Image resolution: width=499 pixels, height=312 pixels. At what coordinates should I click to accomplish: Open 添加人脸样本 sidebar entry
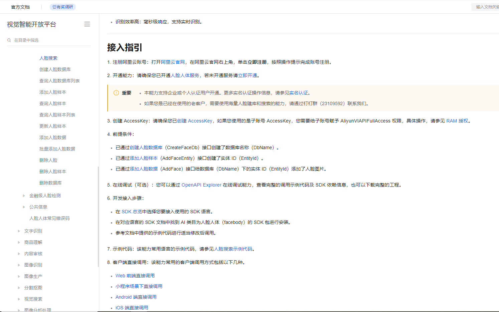click(x=53, y=92)
